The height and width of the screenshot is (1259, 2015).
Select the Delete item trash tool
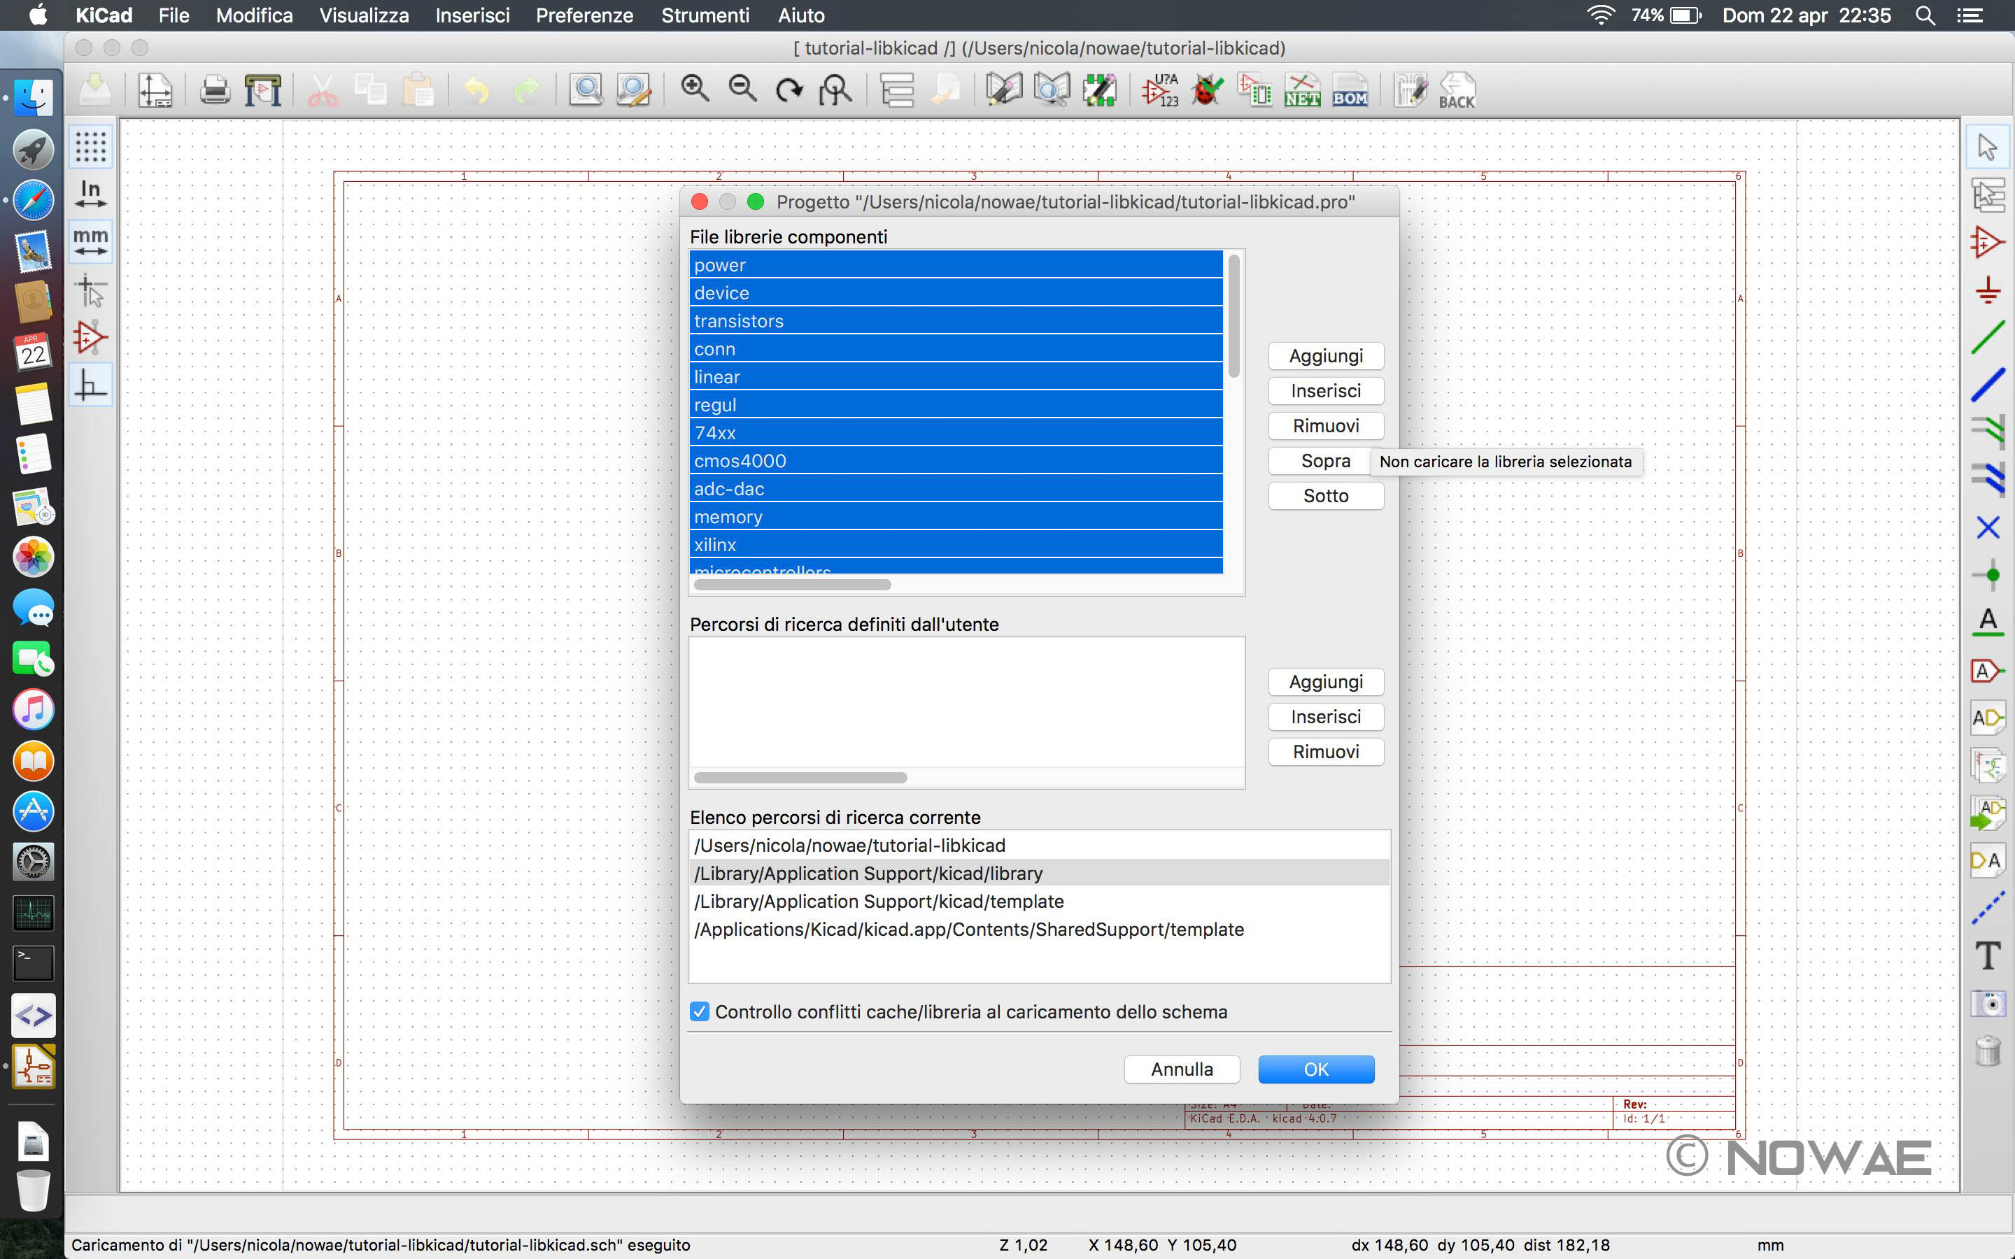coord(1988,1051)
